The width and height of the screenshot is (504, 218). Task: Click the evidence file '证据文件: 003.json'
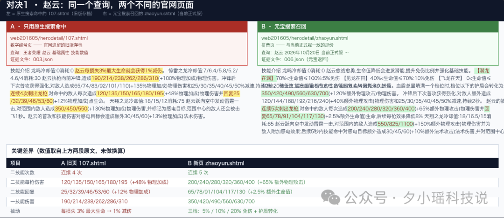click(x=32, y=59)
